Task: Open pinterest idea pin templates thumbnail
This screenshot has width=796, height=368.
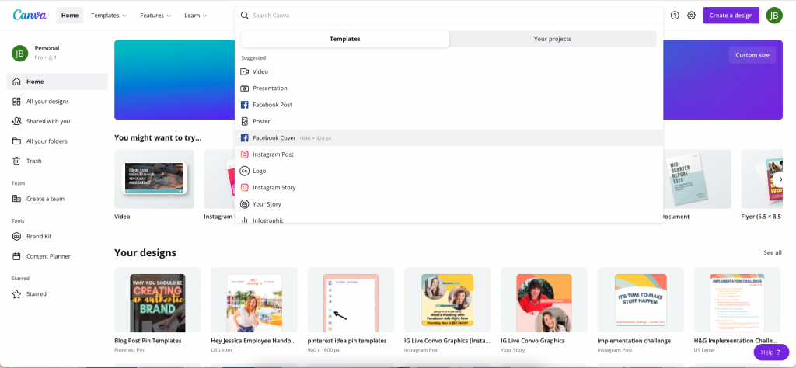Action: coord(351,300)
